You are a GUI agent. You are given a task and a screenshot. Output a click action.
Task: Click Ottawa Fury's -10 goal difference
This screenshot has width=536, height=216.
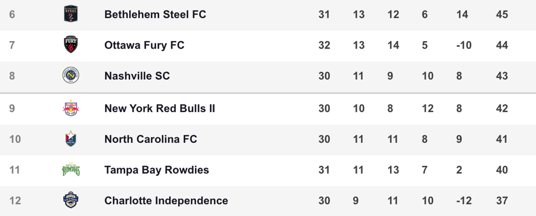[x=464, y=45]
